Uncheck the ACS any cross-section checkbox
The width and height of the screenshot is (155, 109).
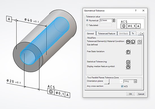(x=122, y=86)
